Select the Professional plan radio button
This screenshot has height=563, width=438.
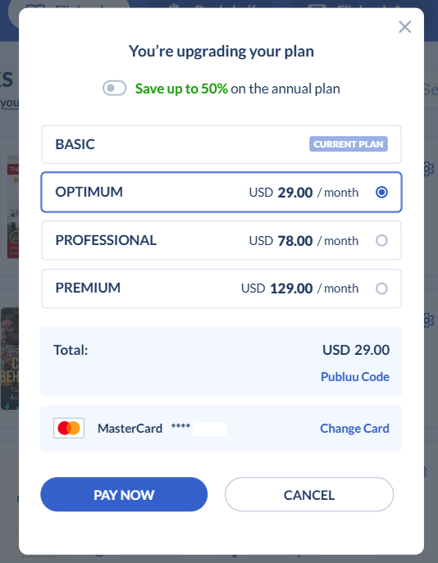(381, 240)
